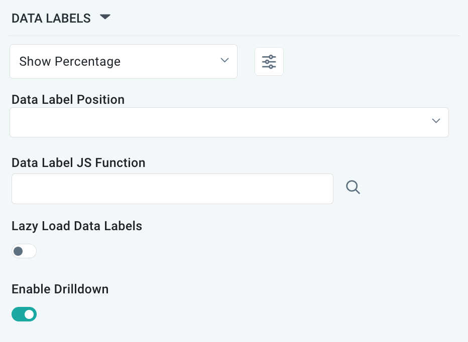Click the empty area of the Position combo box
The image size is (468, 342).
[201, 122]
